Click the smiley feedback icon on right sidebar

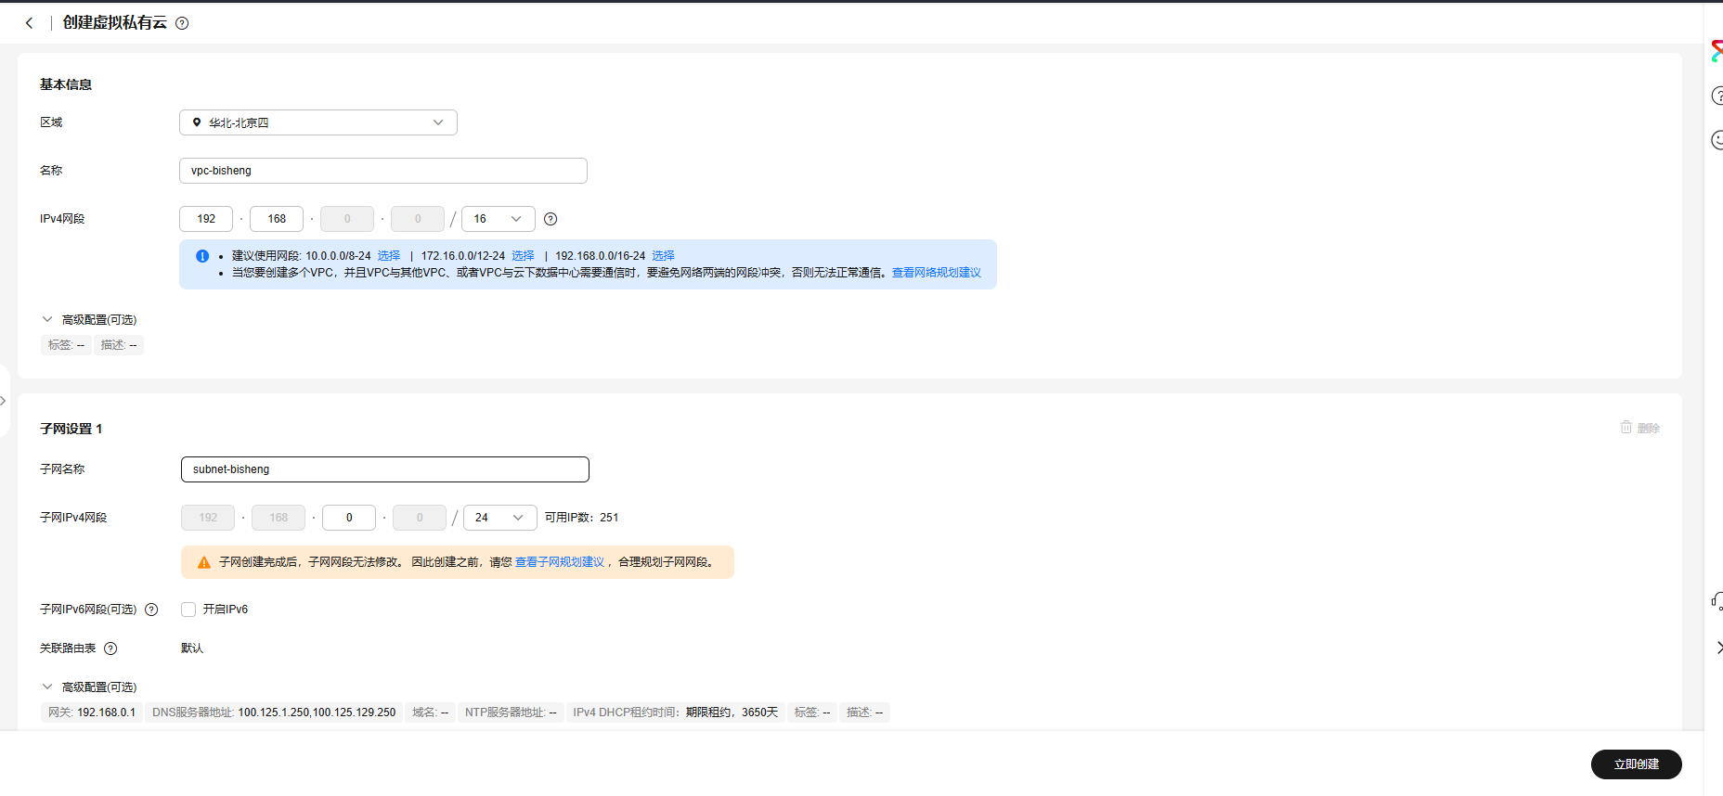[1717, 140]
